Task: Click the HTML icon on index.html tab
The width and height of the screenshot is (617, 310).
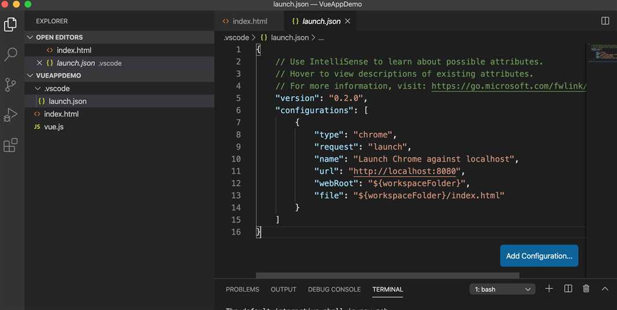Action: coord(226,21)
